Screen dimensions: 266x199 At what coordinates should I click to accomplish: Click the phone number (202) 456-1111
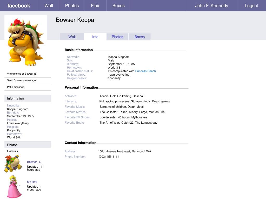click(x=109, y=157)
